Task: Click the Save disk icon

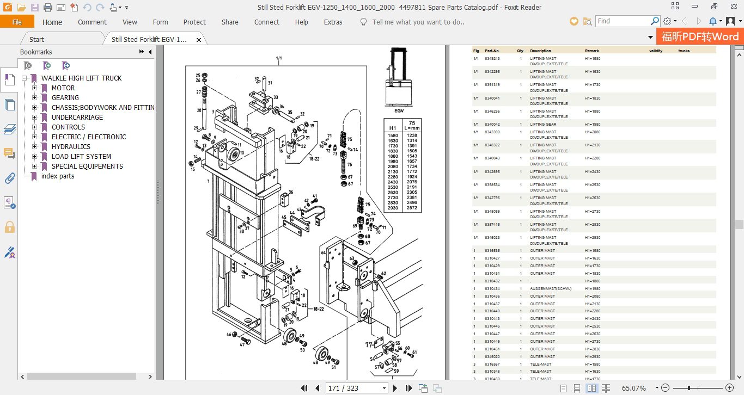Action: point(34,8)
